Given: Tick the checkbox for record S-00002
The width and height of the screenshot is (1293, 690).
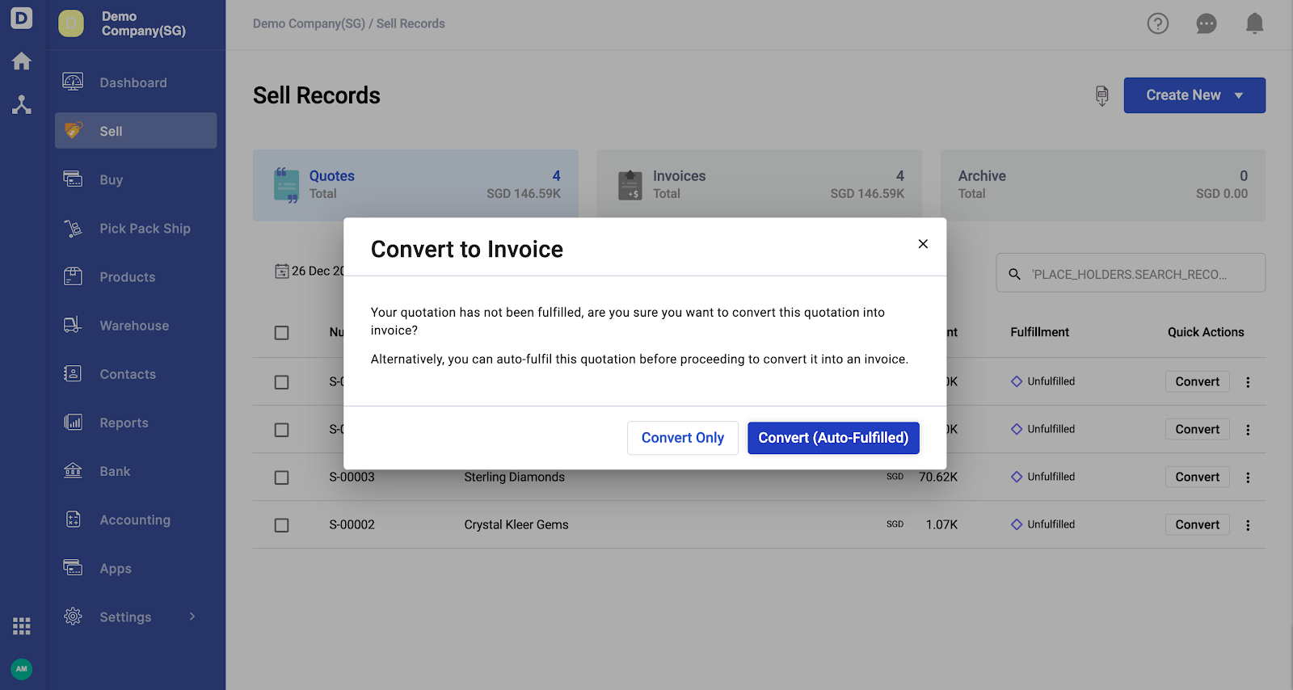Looking at the screenshot, I should [281, 525].
